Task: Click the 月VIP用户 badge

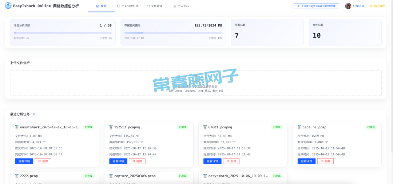Action: click(377, 6)
